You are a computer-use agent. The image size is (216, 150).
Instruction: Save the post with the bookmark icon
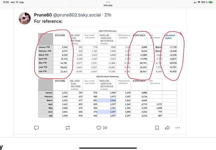point(157,128)
